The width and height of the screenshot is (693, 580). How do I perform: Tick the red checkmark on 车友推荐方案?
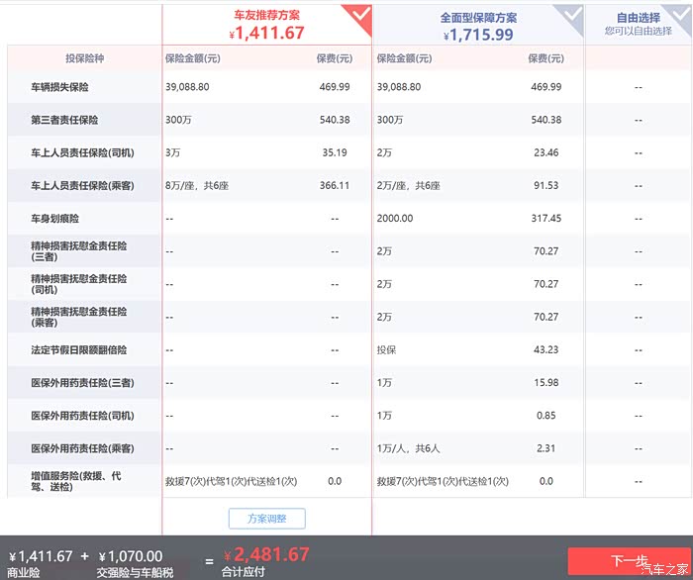(358, 14)
